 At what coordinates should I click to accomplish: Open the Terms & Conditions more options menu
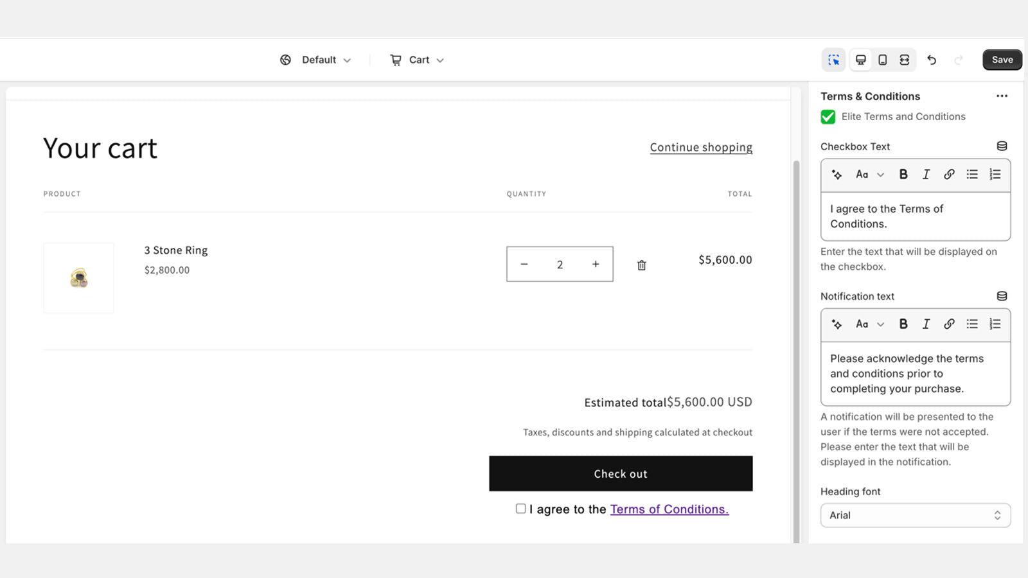1002,96
